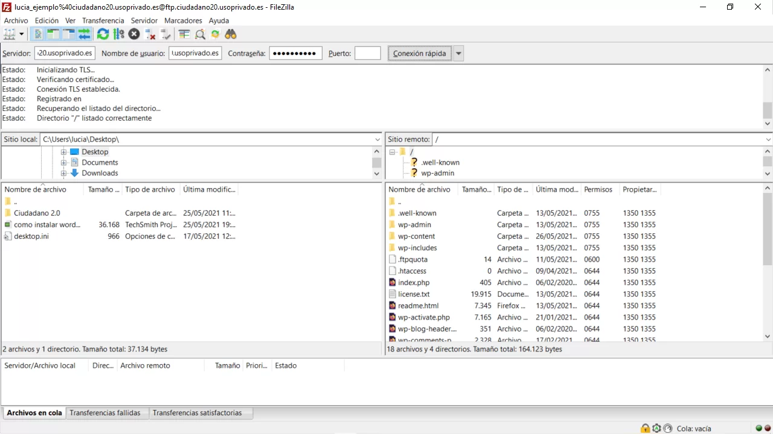Toggle the transfer queue display
773x434 pixels.
click(x=84, y=34)
